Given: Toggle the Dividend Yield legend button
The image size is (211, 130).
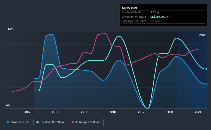Looking at the screenshot, I should pyautogui.click(x=18, y=122).
